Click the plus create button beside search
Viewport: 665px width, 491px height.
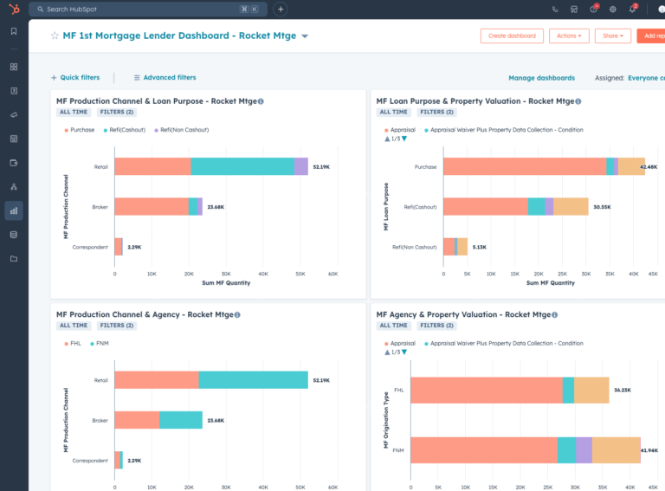[281, 9]
